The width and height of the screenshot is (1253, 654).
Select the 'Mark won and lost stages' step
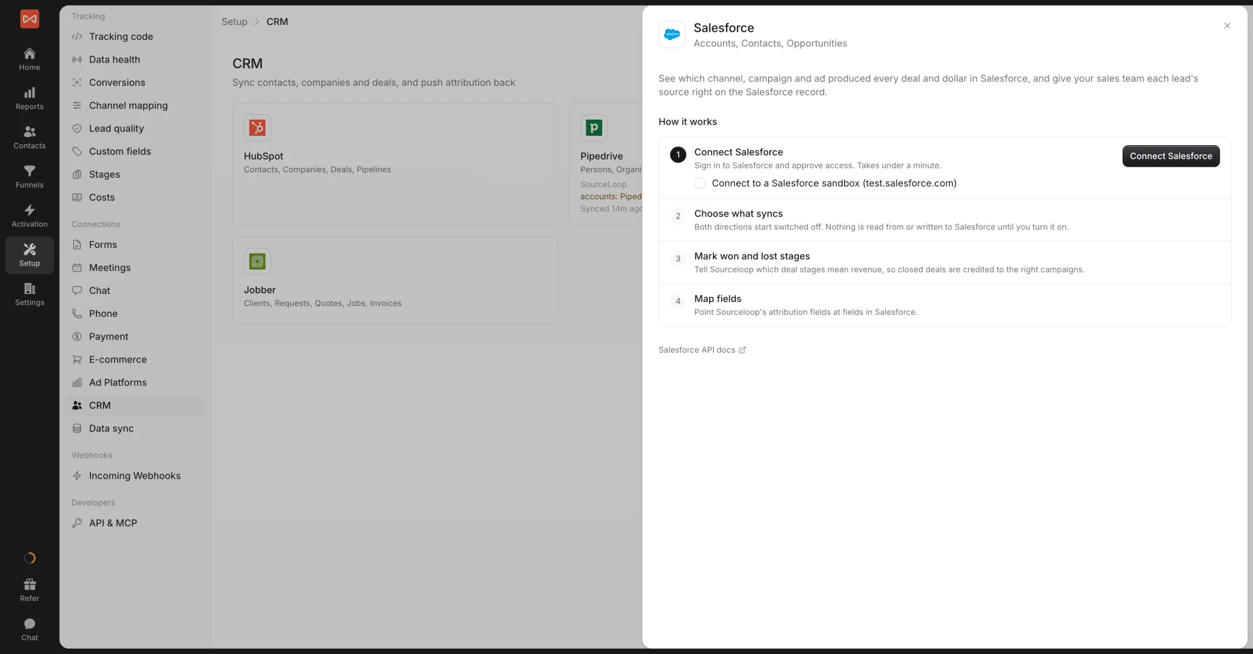[944, 262]
